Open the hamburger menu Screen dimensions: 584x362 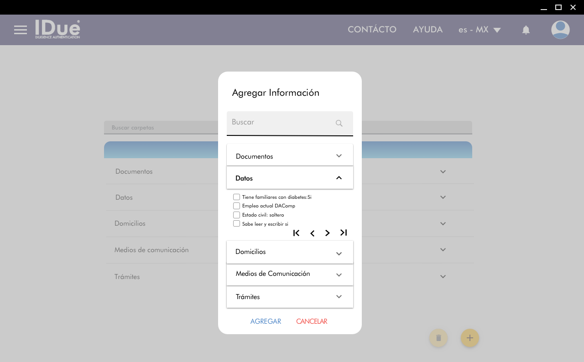point(21,30)
